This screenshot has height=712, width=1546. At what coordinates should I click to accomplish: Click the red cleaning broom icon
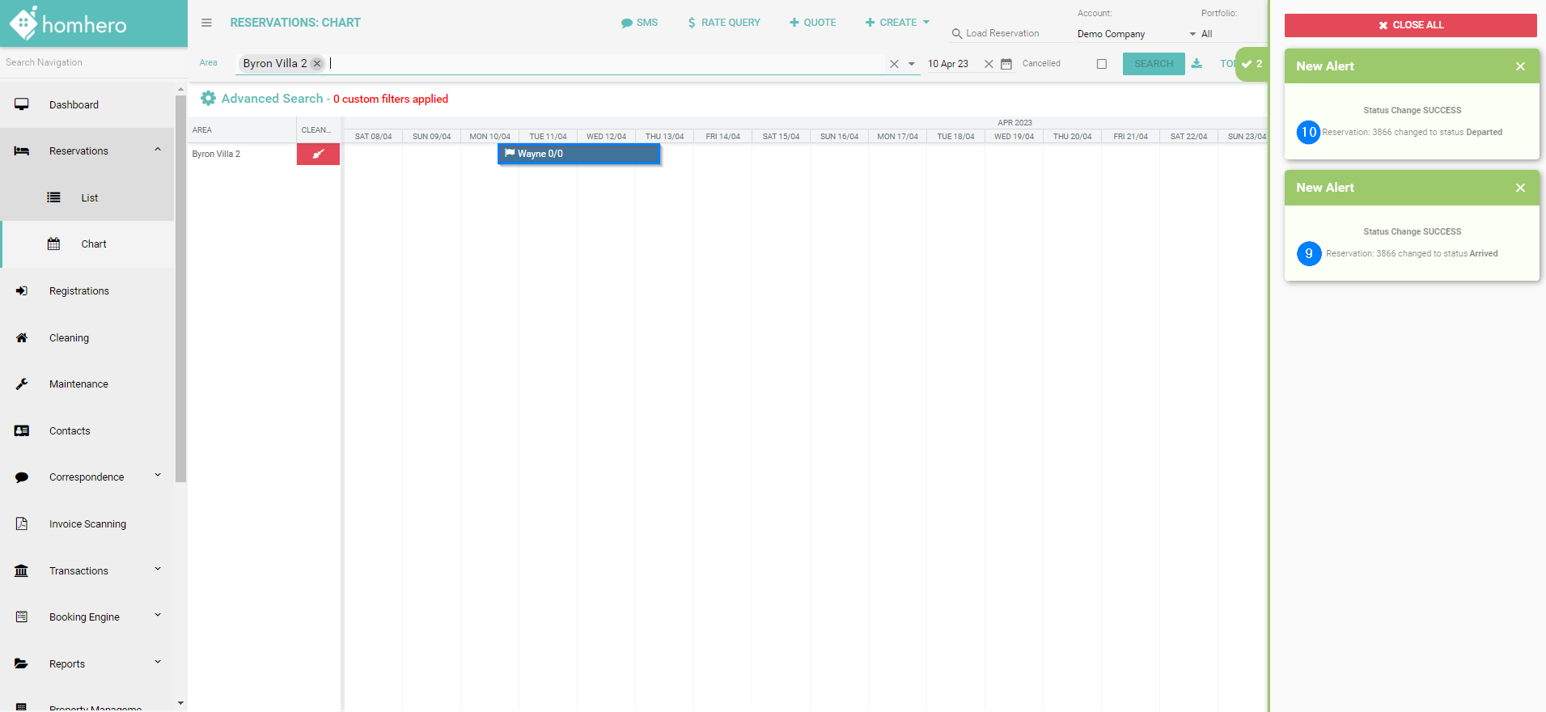[318, 154]
